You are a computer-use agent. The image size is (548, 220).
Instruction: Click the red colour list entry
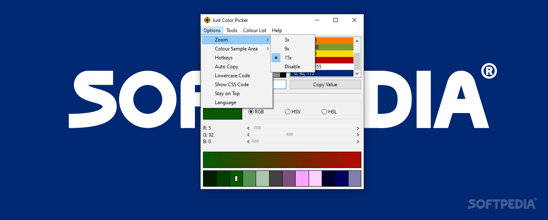point(334,60)
